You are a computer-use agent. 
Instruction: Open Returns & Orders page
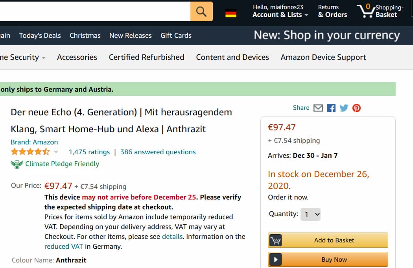332,11
